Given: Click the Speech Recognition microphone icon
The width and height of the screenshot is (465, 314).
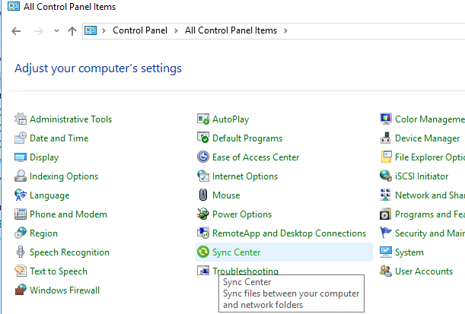Looking at the screenshot, I should [x=21, y=252].
